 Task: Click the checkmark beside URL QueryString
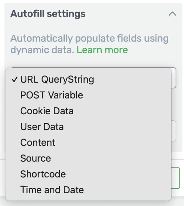[15, 79]
